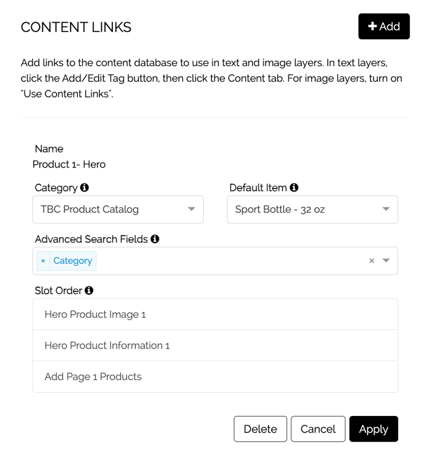Click the Slot Order info icon
The height and width of the screenshot is (454, 422).
89,290
